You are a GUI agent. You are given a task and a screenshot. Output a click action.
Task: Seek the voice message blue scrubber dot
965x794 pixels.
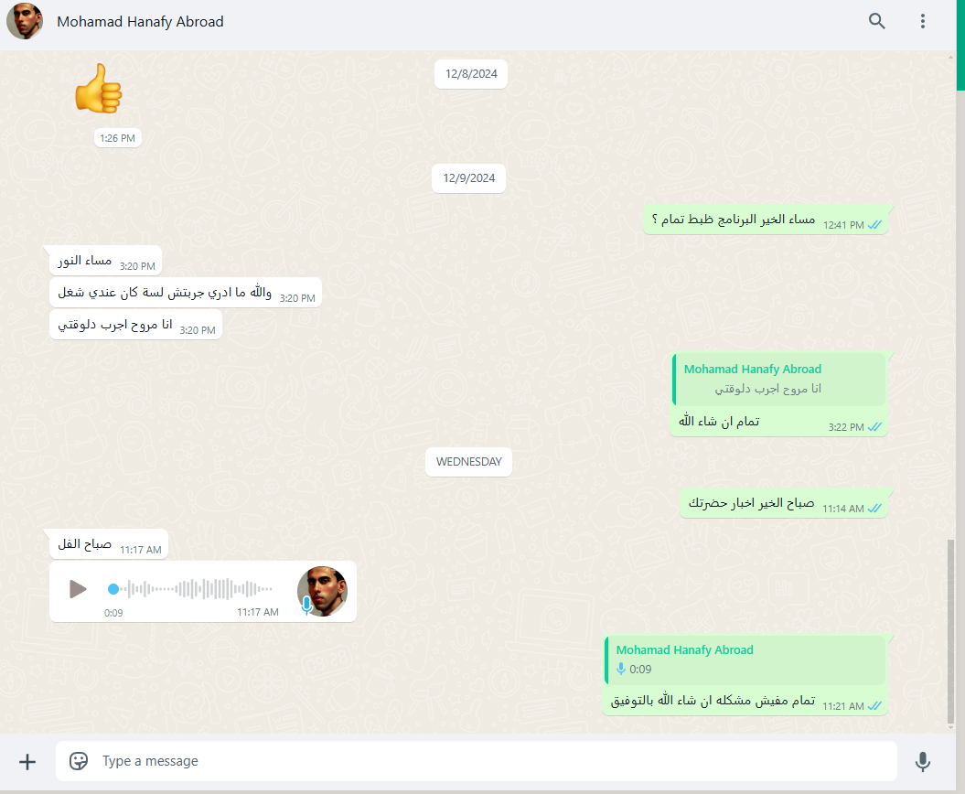pos(113,589)
